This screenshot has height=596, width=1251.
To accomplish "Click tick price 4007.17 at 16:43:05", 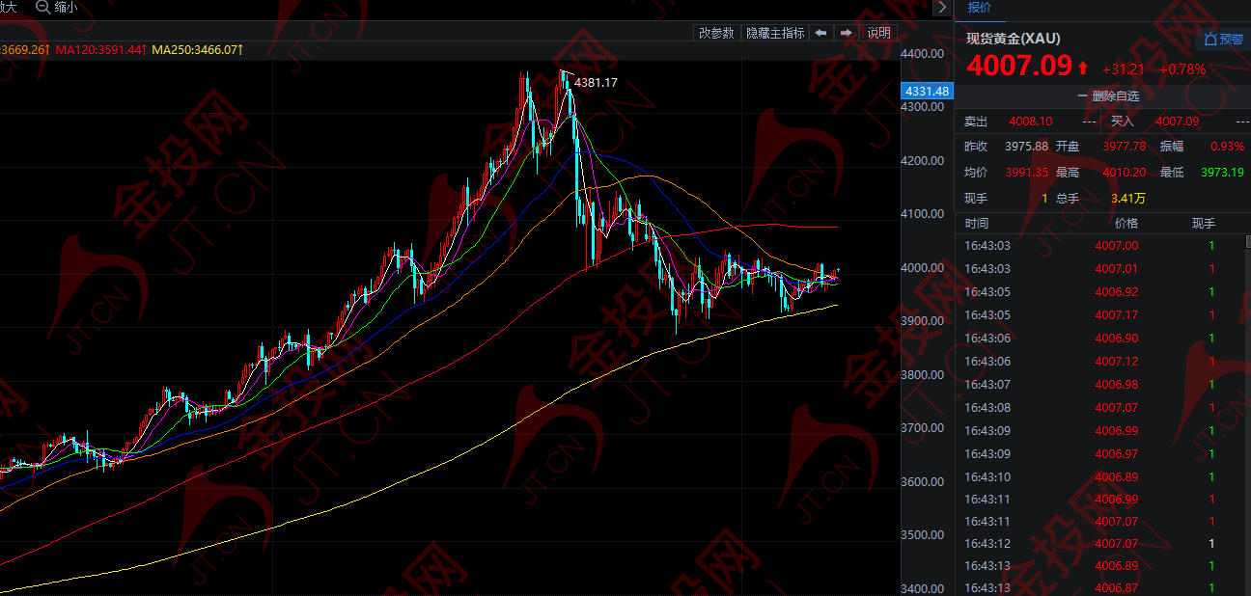I will pyautogui.click(x=1117, y=315).
